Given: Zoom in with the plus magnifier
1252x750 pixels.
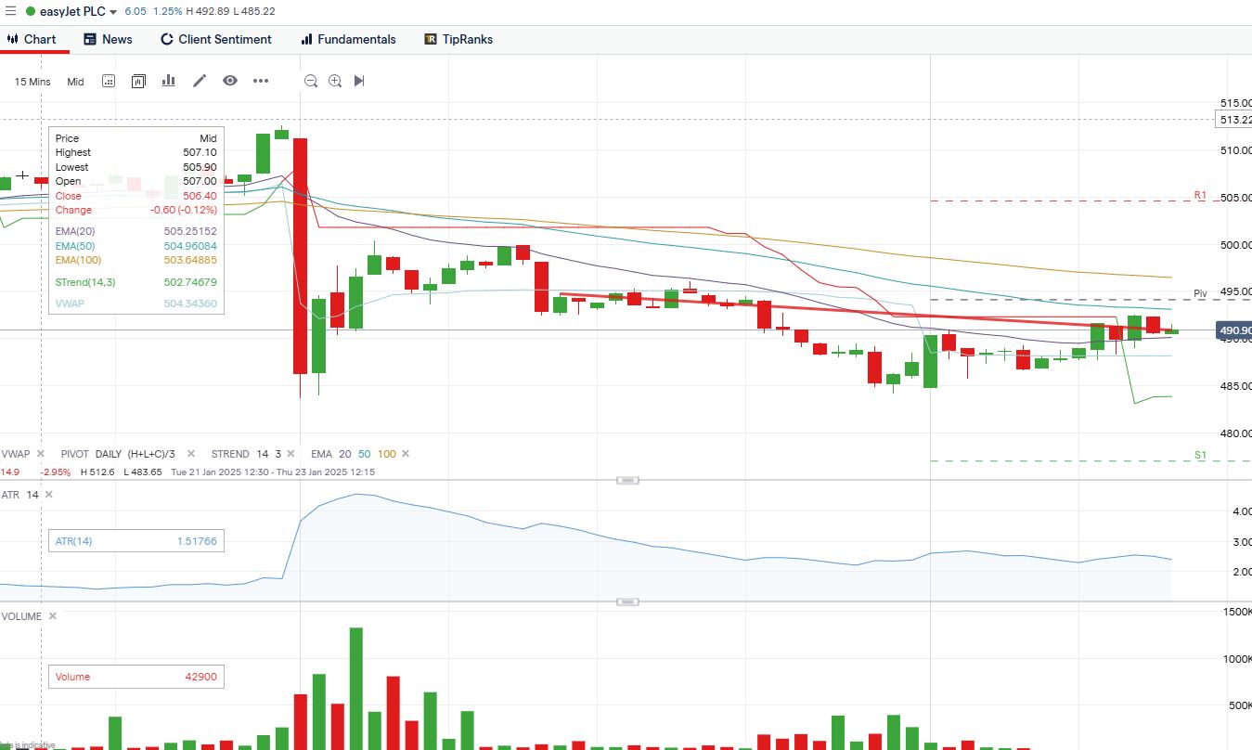Looking at the screenshot, I should click(335, 81).
